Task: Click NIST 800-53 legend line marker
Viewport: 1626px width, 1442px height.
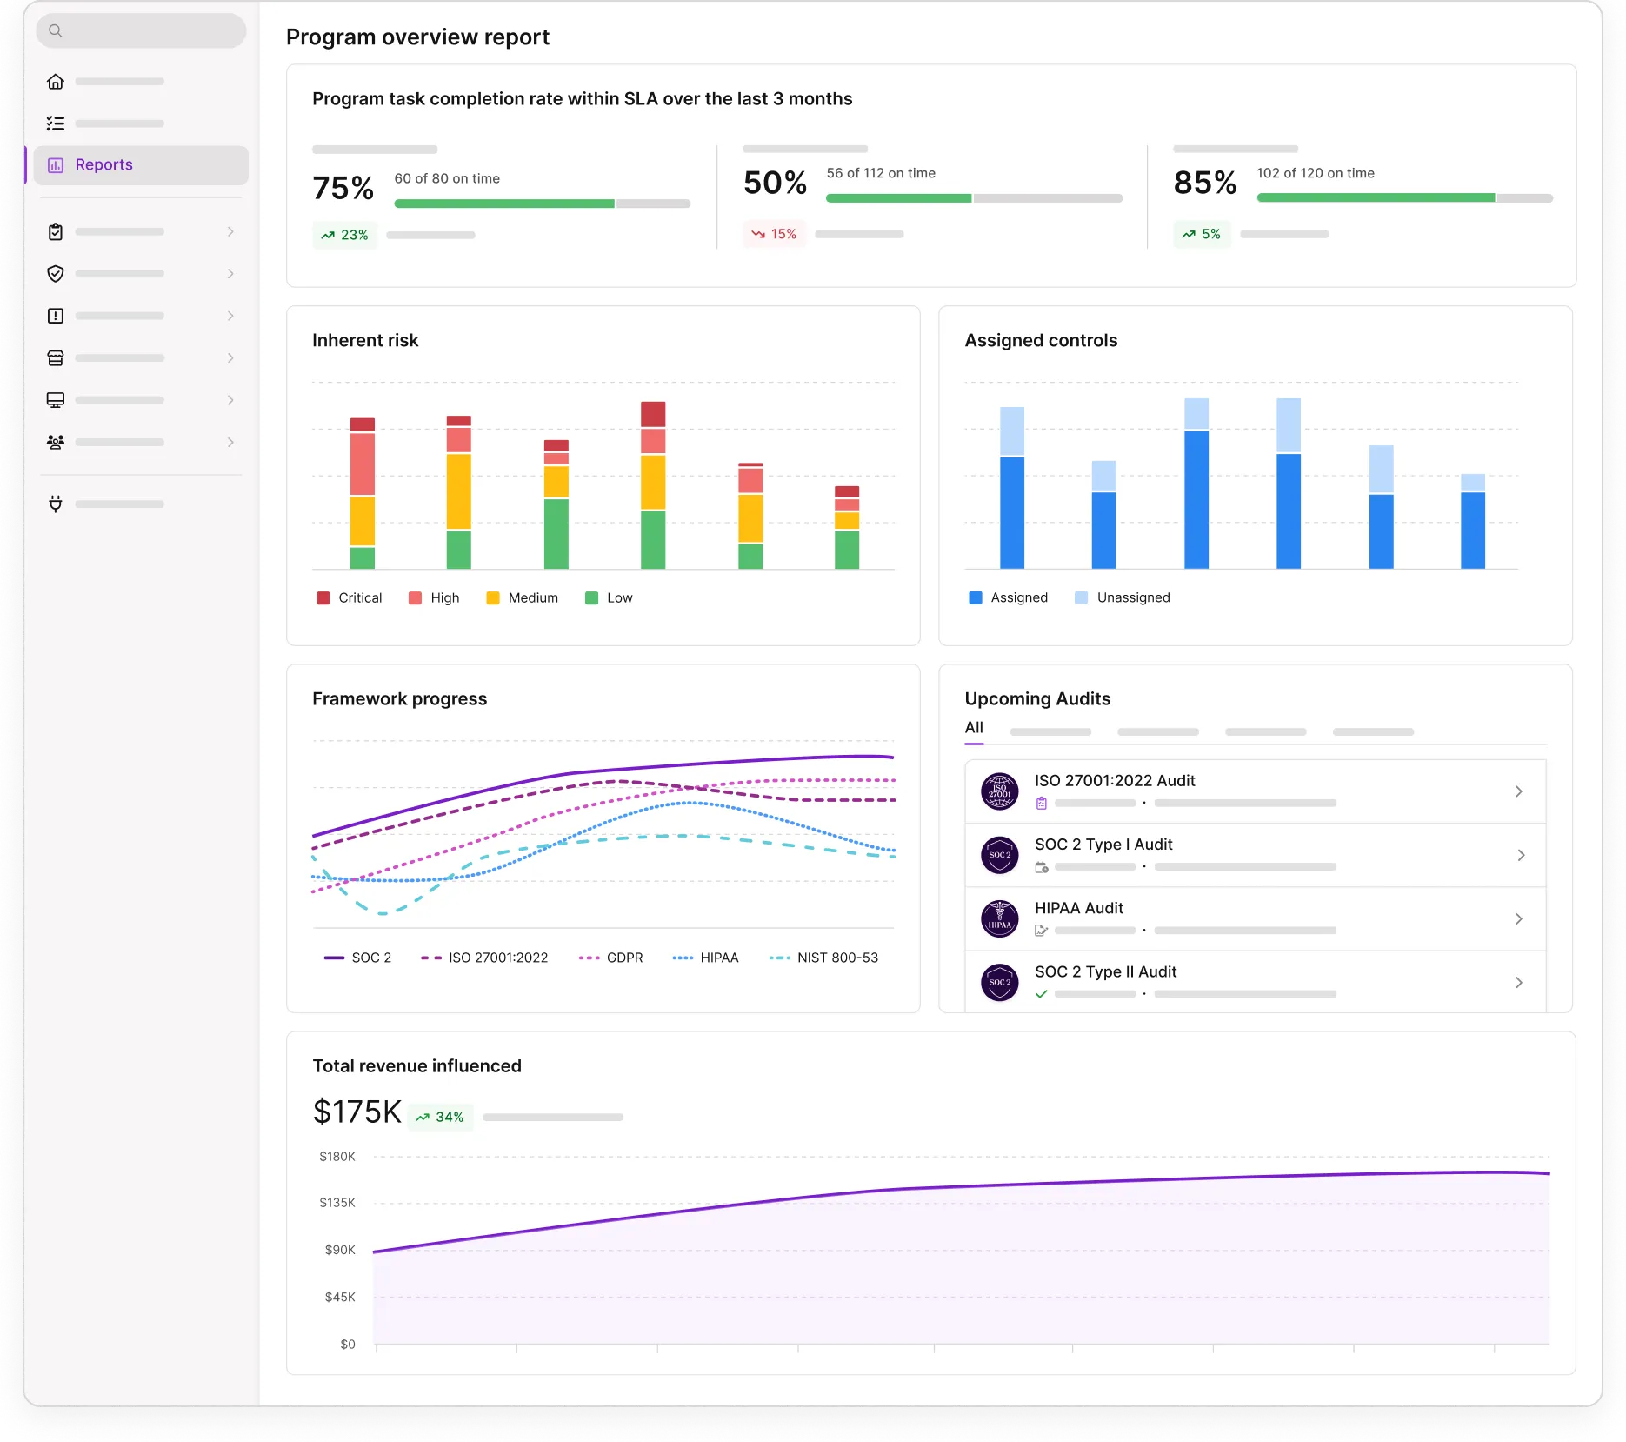Action: point(780,958)
